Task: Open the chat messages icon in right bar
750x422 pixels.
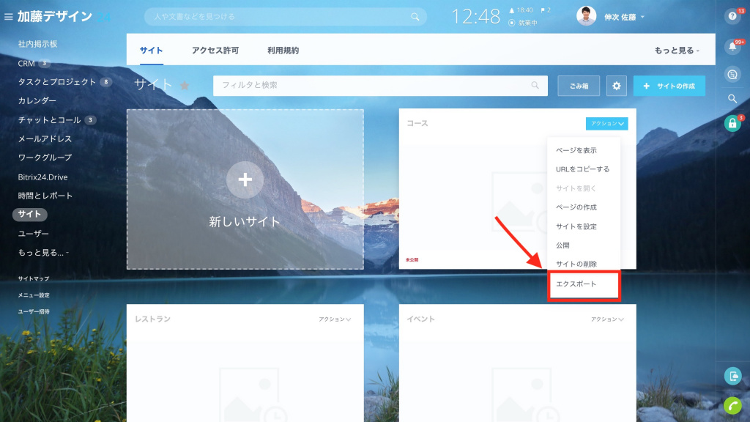Action: point(732,73)
